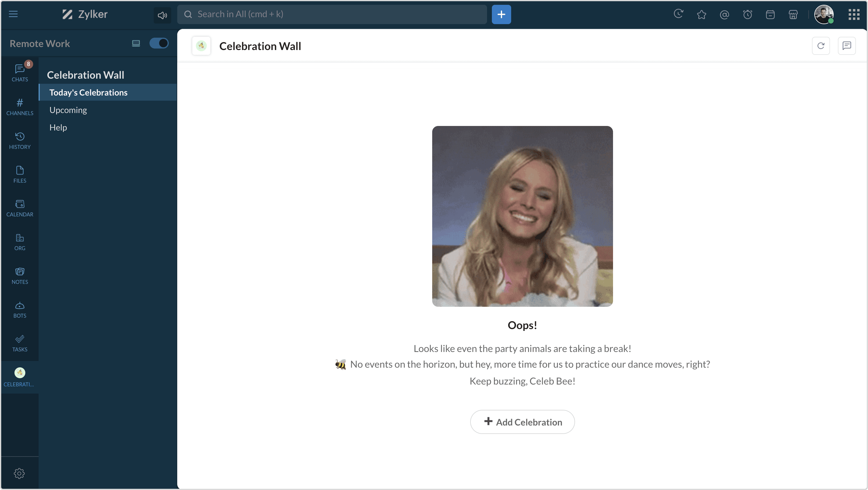Select the Upcoming tab
Viewport: 868px width, 490px height.
pos(108,110)
